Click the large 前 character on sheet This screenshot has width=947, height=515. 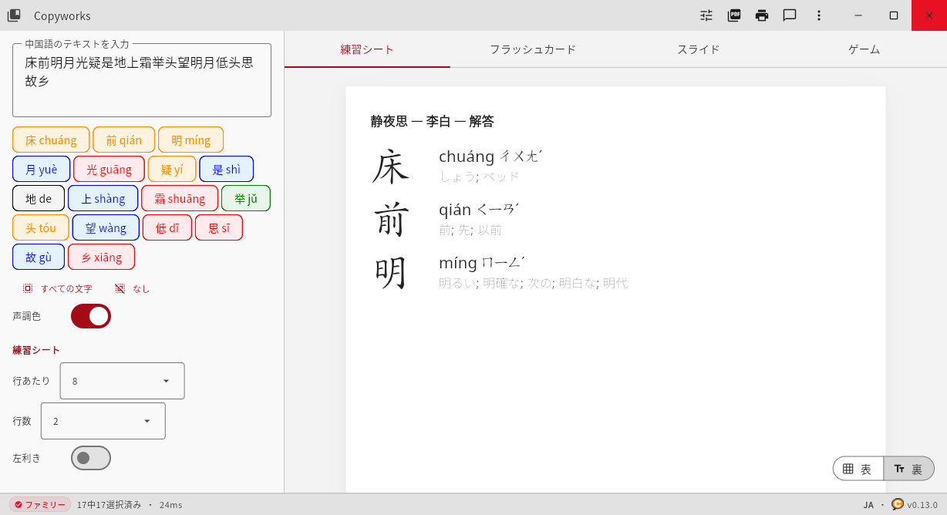pos(390,220)
